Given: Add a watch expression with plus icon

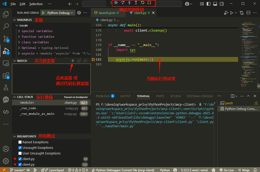Looking at the screenshot, I should click(73, 61).
